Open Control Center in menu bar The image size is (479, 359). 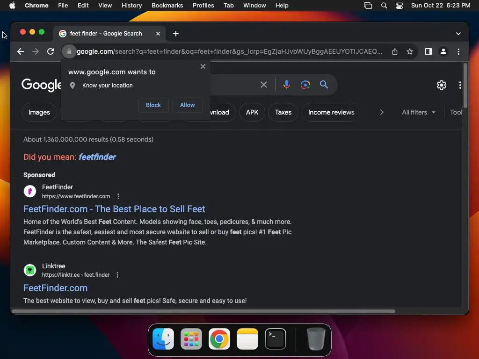pyautogui.click(x=399, y=6)
